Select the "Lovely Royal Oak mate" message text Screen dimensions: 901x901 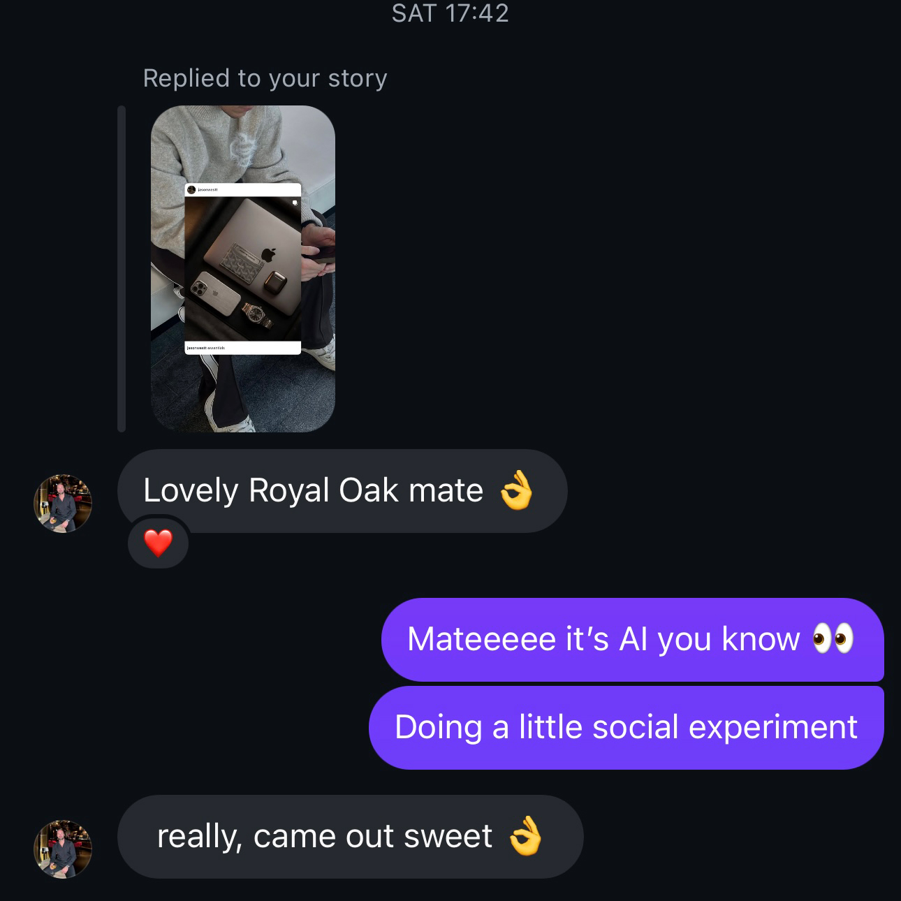point(313,490)
